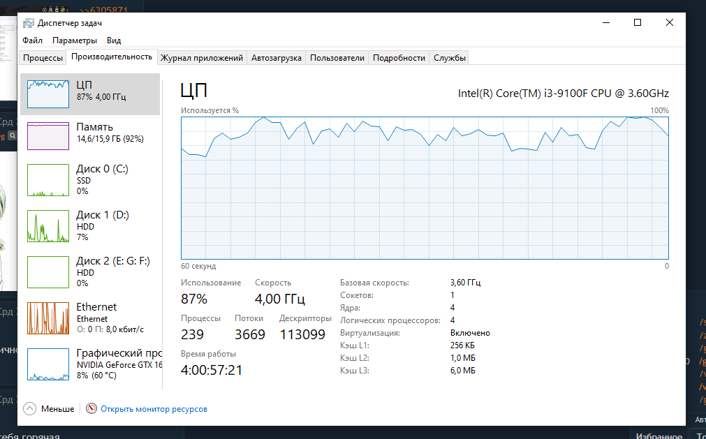Viewport: 706px width, 439px height.
Task: Click the 60 секунд axis label
Action: (198, 267)
